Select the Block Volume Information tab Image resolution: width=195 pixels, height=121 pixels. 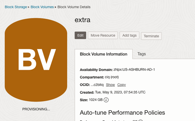103,54
